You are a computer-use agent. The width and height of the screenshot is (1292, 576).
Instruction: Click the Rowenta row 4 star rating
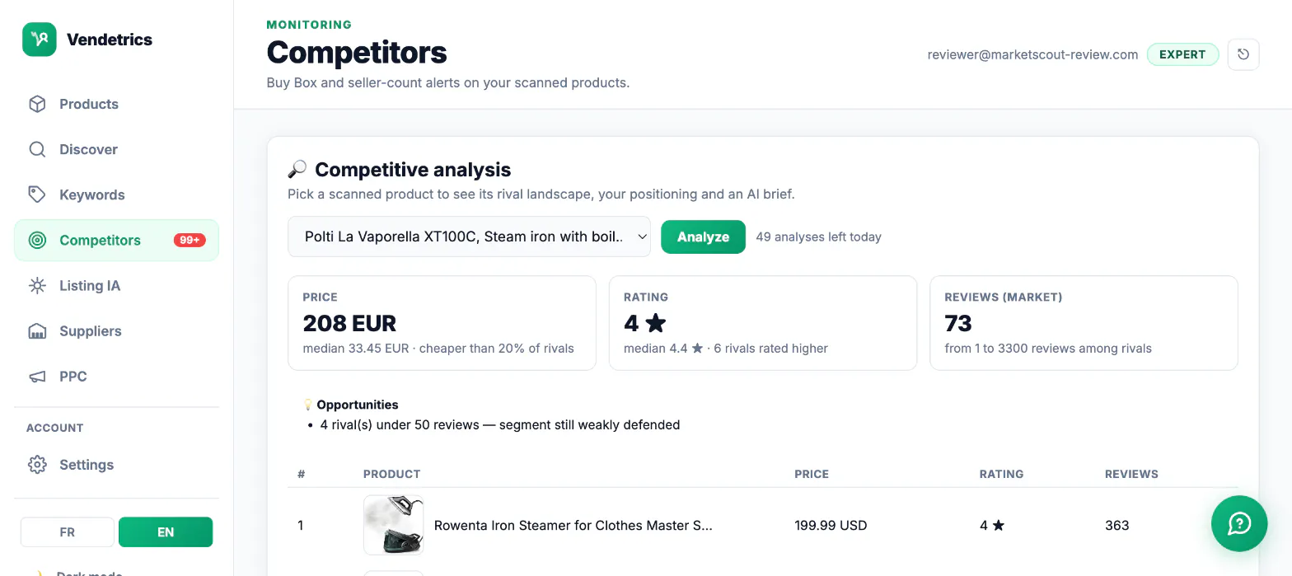click(992, 525)
